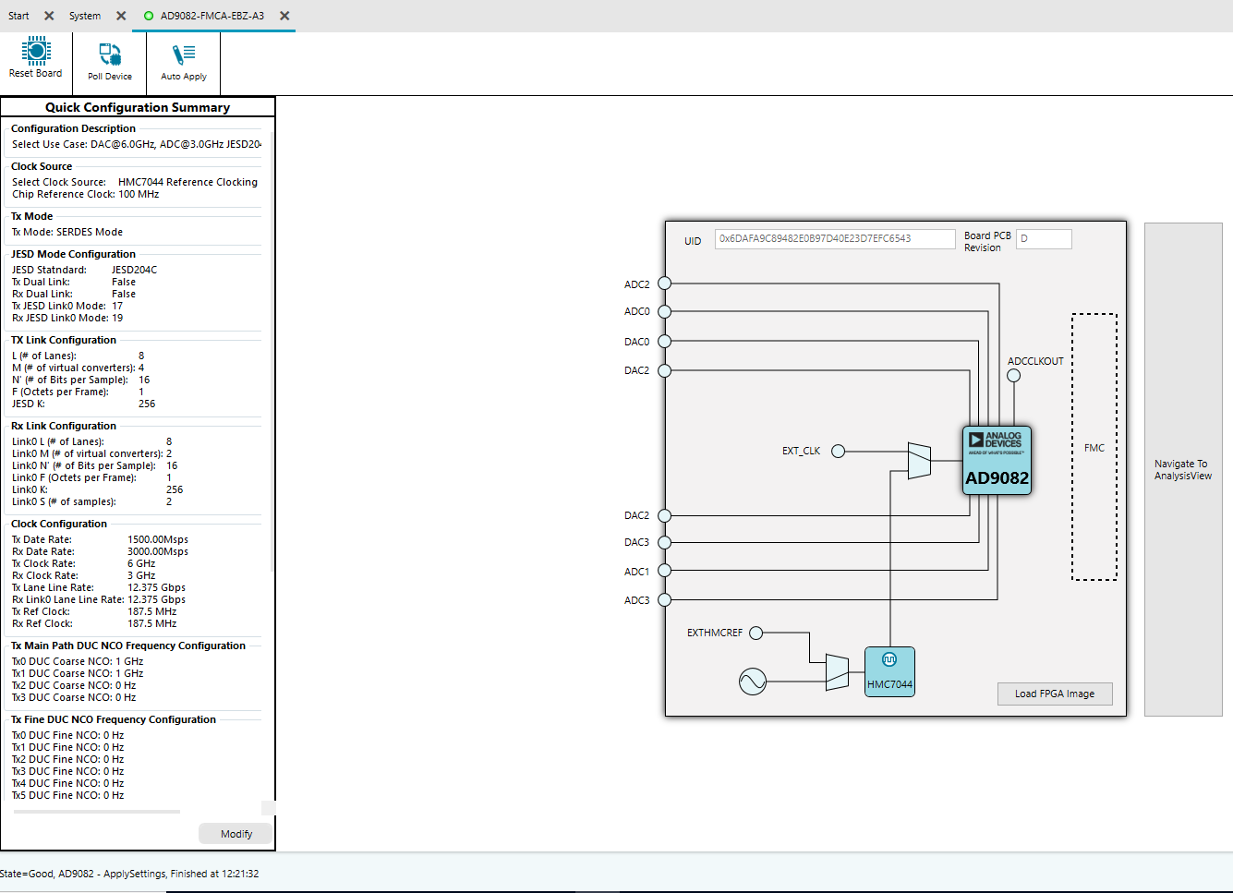Click the Tx Mode: SERDES Mode line
This screenshot has width=1233, height=893.
pyautogui.click(x=67, y=232)
